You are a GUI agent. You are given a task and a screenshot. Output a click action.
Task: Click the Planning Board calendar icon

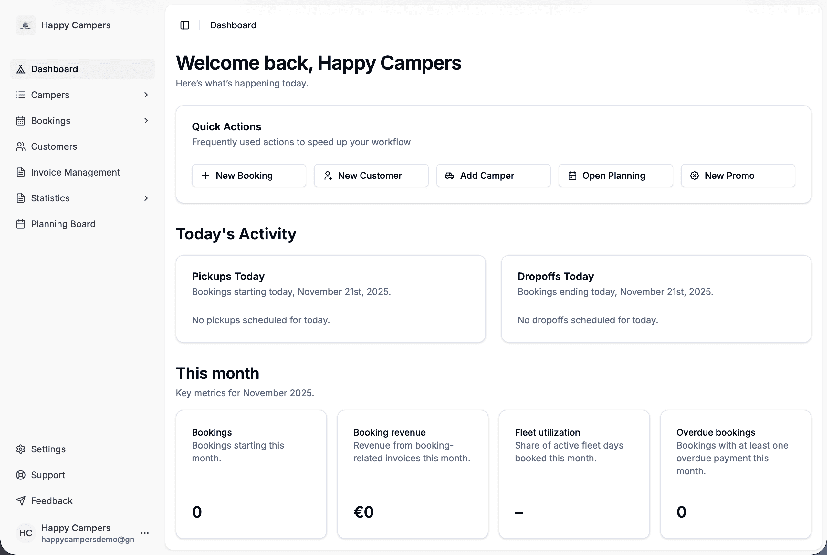coord(21,224)
